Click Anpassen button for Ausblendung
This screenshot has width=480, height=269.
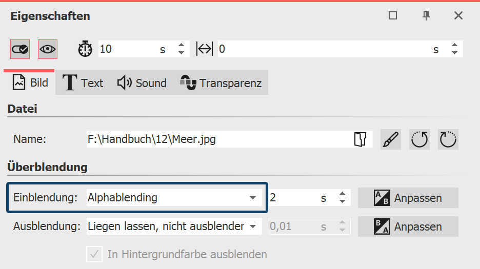click(x=408, y=226)
